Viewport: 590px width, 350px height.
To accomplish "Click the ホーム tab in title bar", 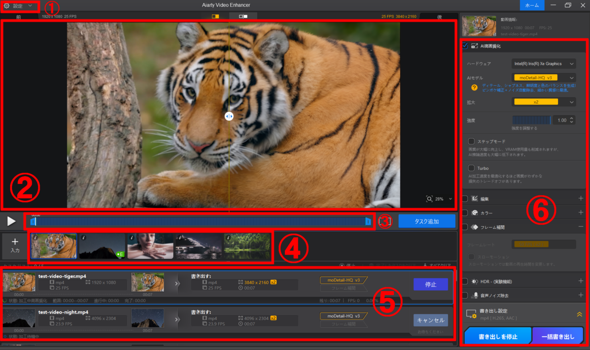I will point(531,6).
